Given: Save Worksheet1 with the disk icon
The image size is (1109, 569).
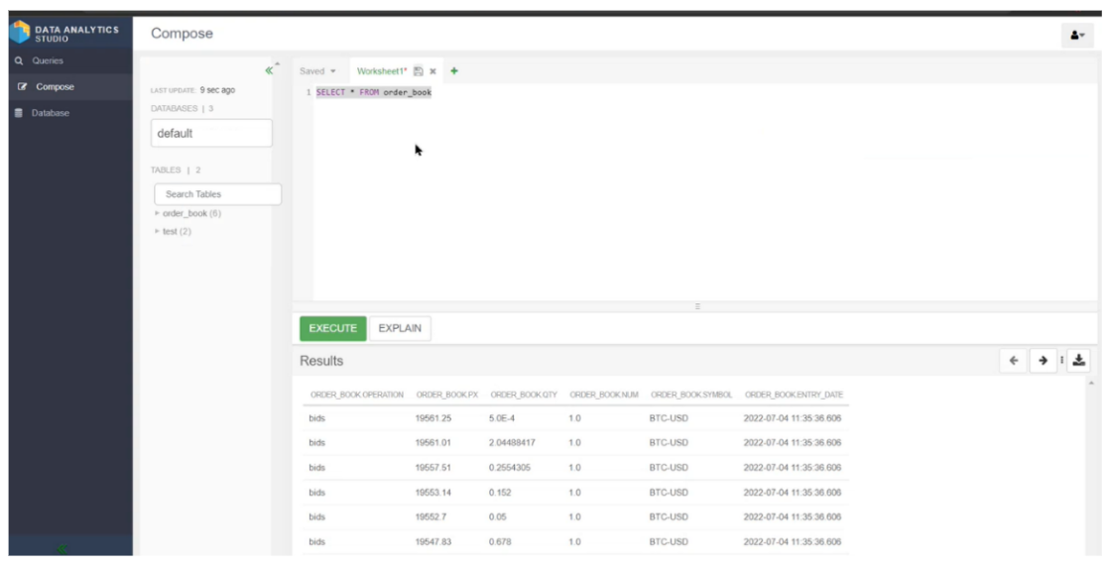Looking at the screenshot, I should [x=418, y=71].
